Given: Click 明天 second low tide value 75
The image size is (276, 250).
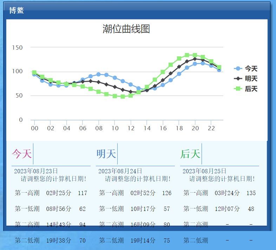Looking at the screenshot, I should tap(167, 240).
